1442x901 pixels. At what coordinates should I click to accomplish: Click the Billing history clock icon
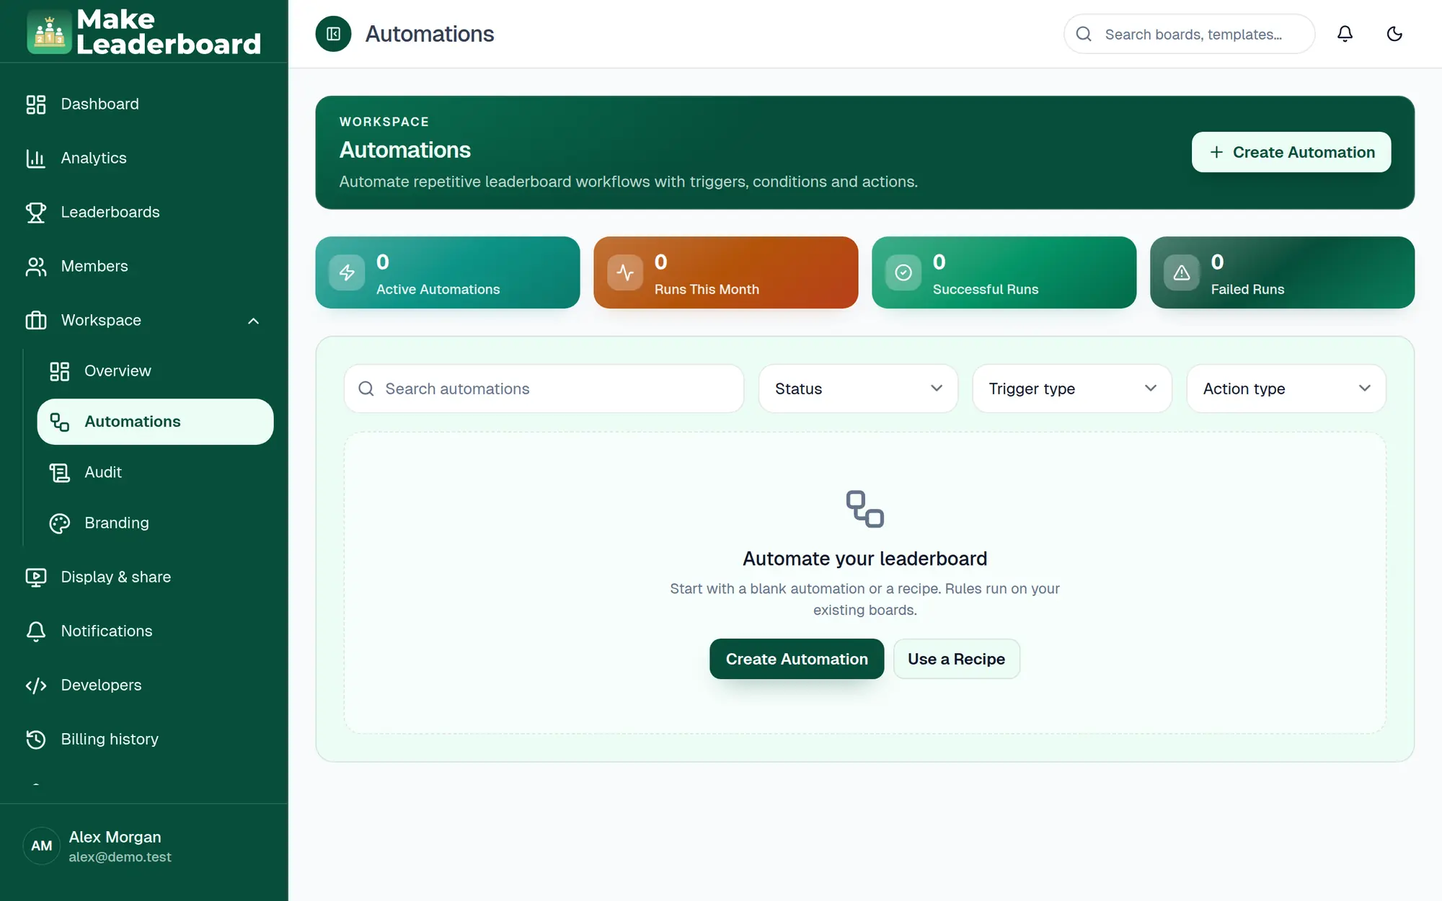pyautogui.click(x=36, y=740)
